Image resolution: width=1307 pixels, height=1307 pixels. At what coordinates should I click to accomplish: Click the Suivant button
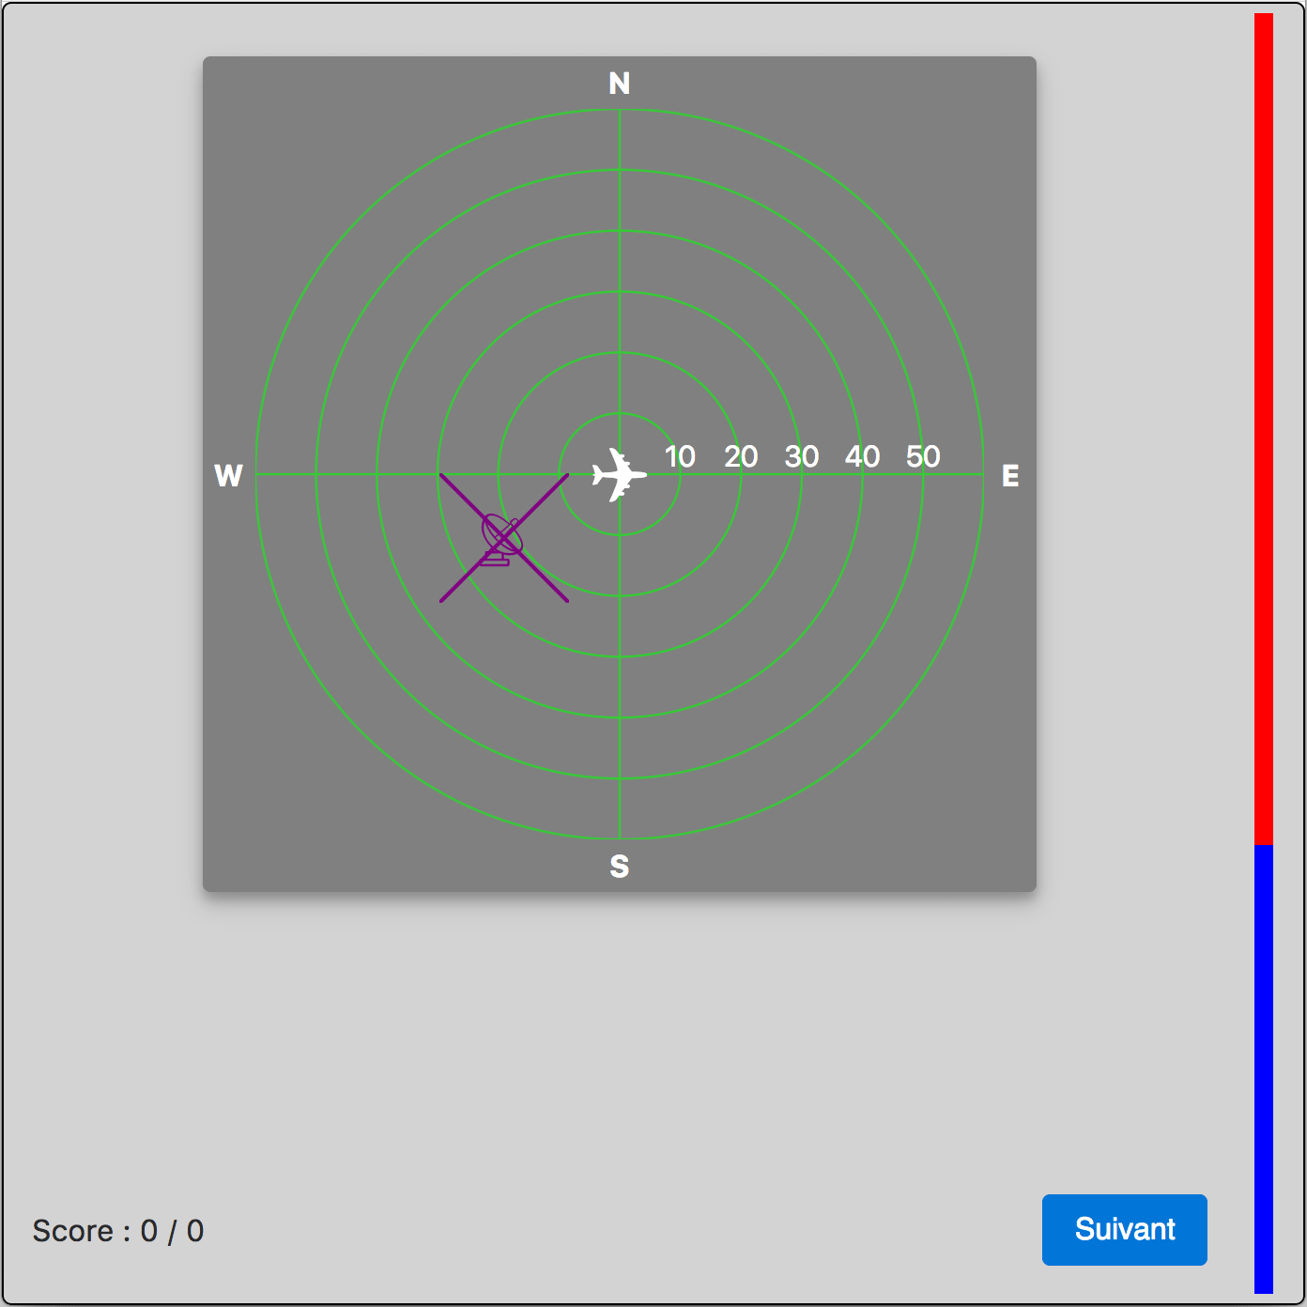pyautogui.click(x=1124, y=1229)
